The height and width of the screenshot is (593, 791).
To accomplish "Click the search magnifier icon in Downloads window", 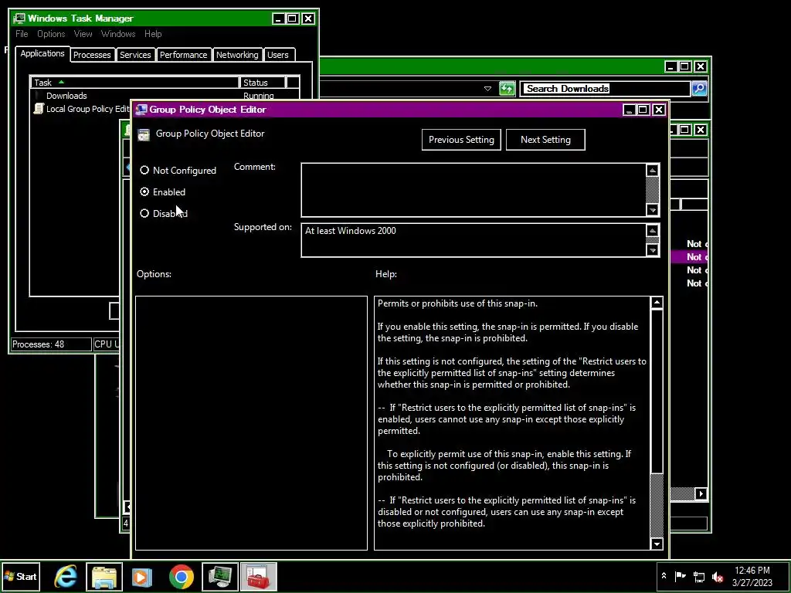I will pos(699,89).
